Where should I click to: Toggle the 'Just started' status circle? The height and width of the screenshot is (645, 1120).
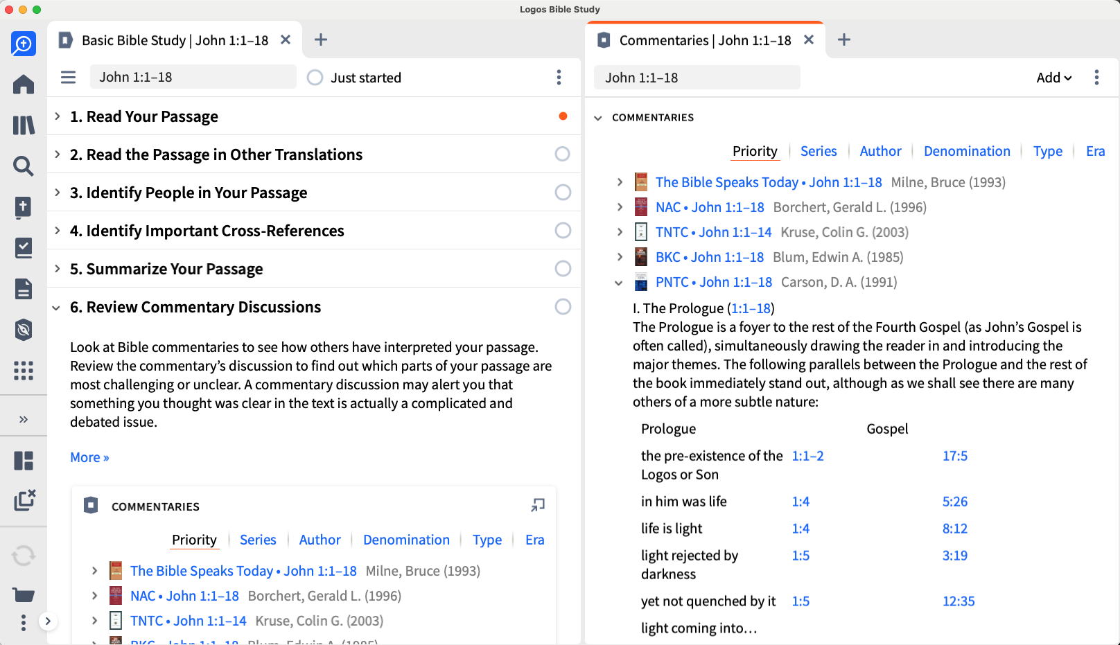(315, 78)
